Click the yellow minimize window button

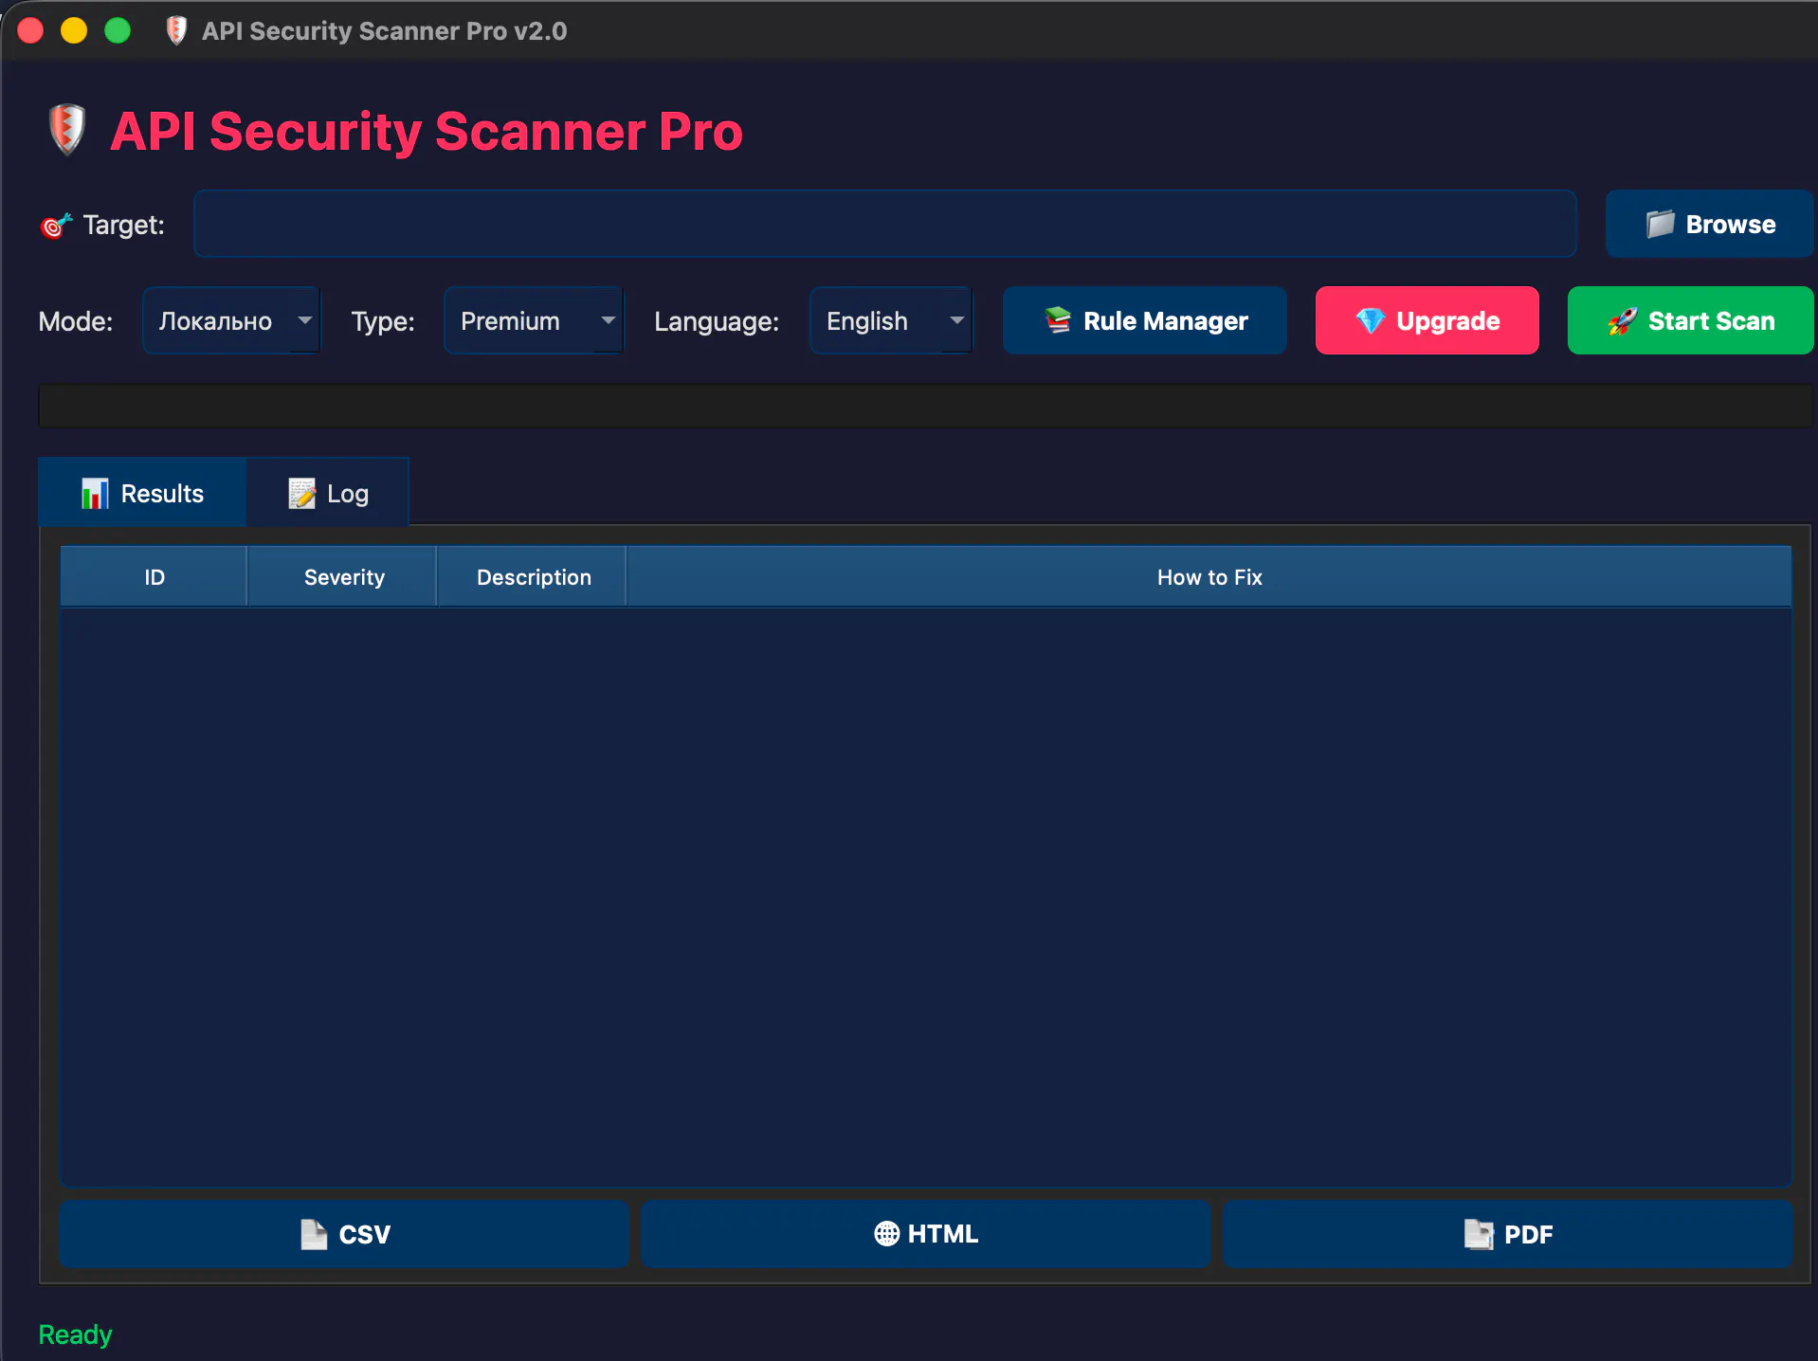(74, 30)
